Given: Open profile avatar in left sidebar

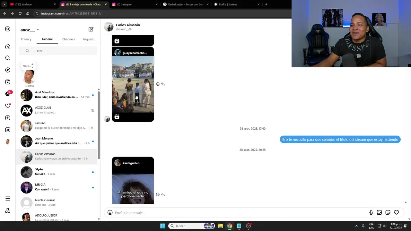Looking at the screenshot, I should point(8,142).
